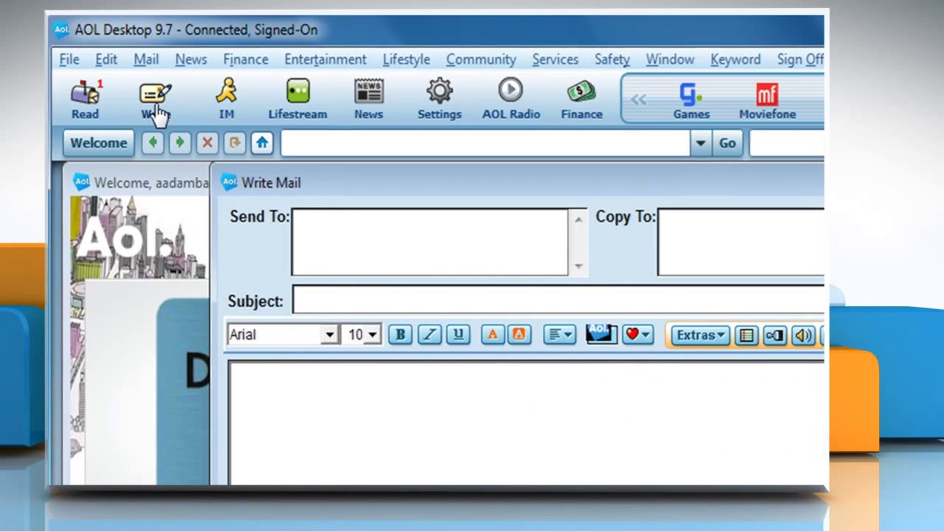
Task: Click the reload page button
Action: [235, 143]
